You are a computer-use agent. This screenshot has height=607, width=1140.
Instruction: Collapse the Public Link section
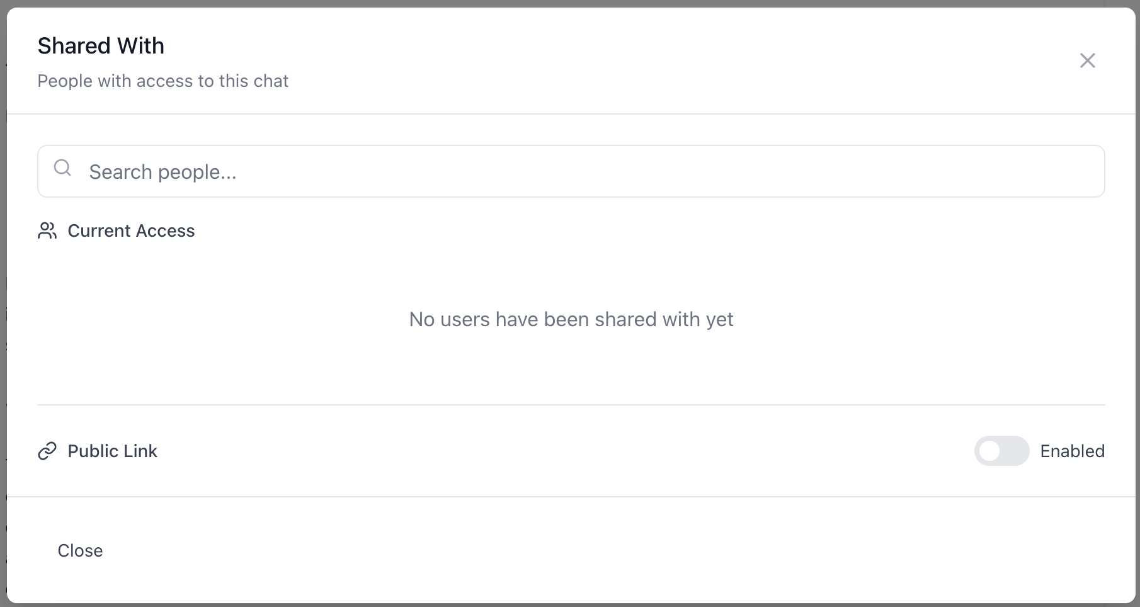(112, 451)
